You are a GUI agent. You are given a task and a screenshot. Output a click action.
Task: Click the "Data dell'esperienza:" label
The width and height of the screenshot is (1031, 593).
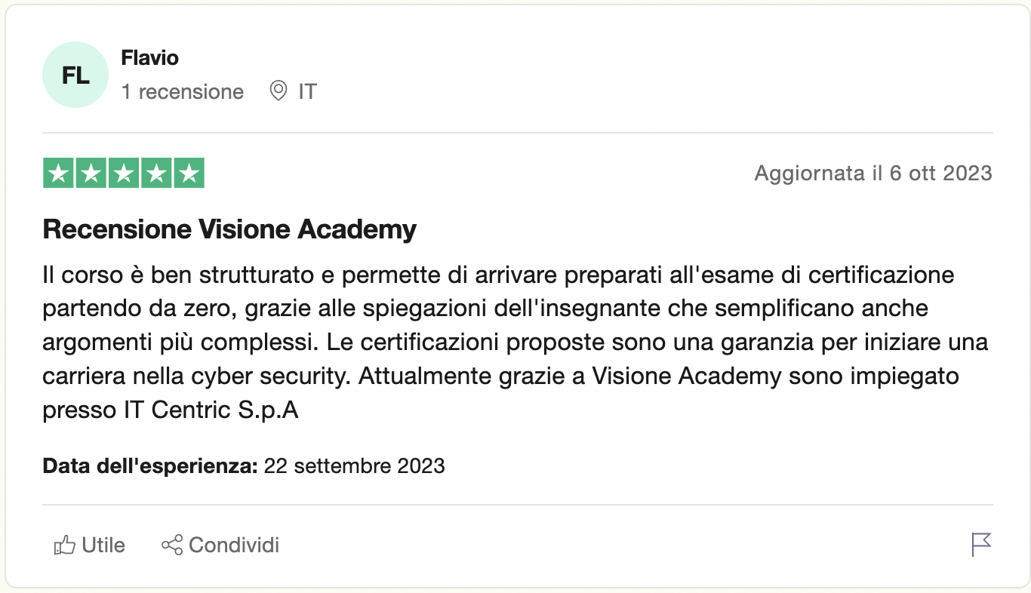coord(150,465)
